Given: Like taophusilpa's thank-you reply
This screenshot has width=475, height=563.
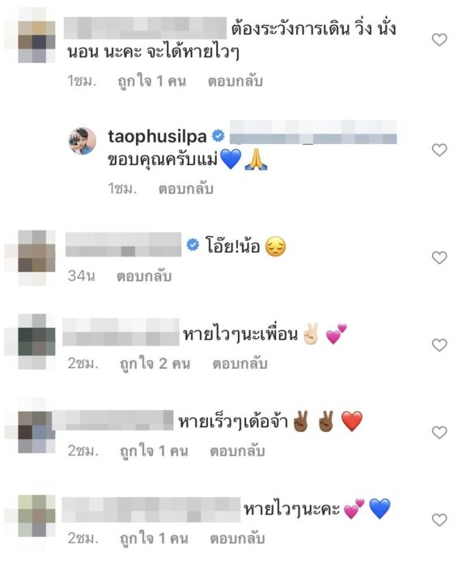Looking at the screenshot, I should (x=439, y=150).
